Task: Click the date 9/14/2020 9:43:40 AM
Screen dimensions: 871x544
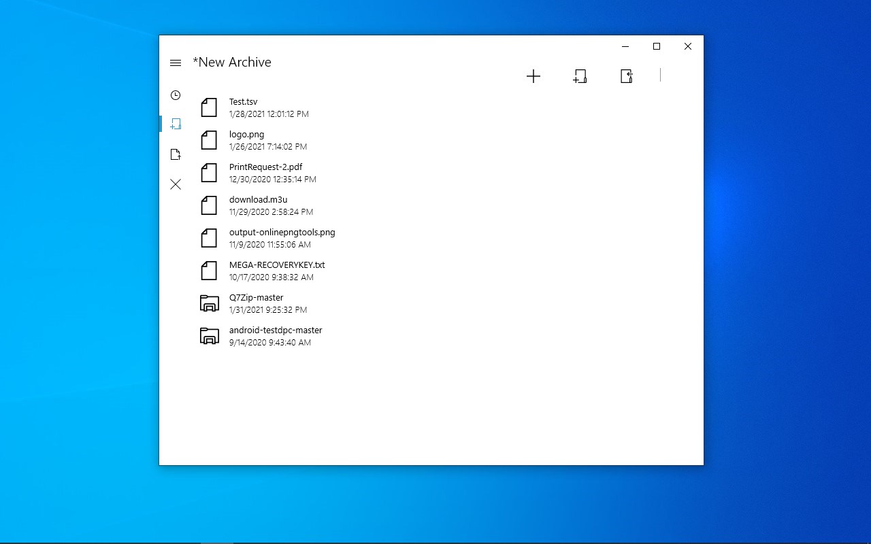Action: click(x=270, y=343)
